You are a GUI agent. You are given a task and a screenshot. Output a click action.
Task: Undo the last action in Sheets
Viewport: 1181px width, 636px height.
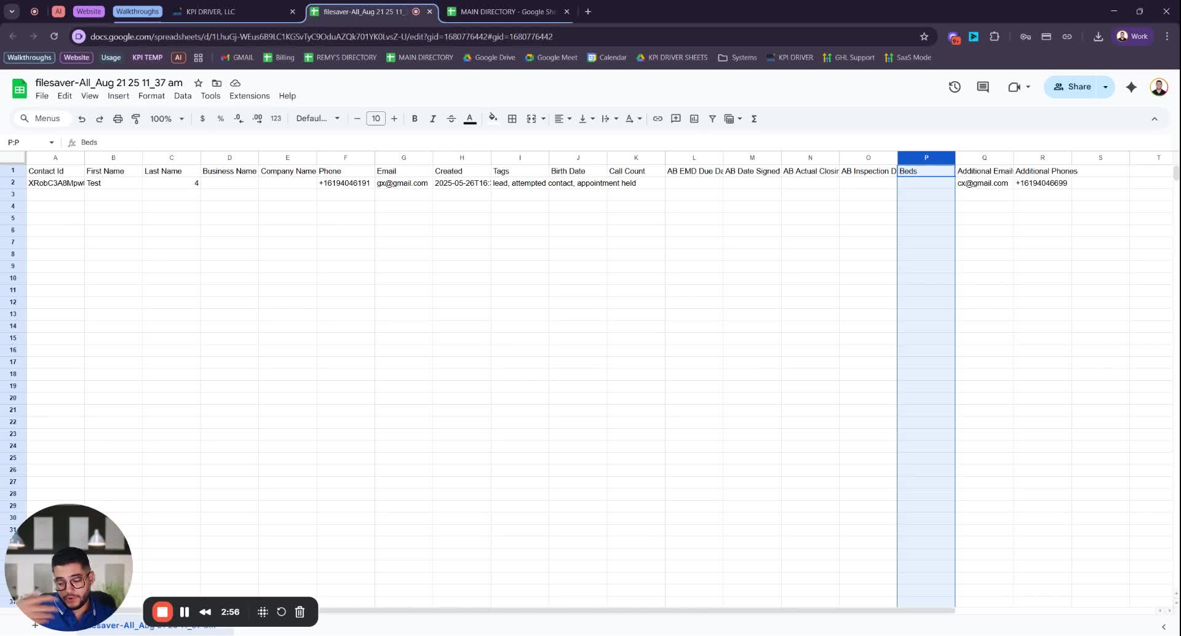82,119
